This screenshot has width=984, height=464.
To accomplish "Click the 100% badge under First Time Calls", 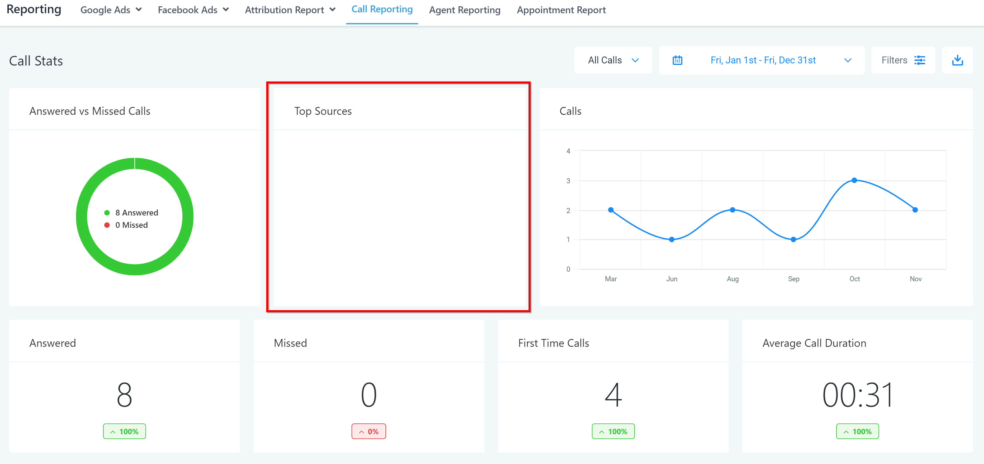I will coord(613,432).
